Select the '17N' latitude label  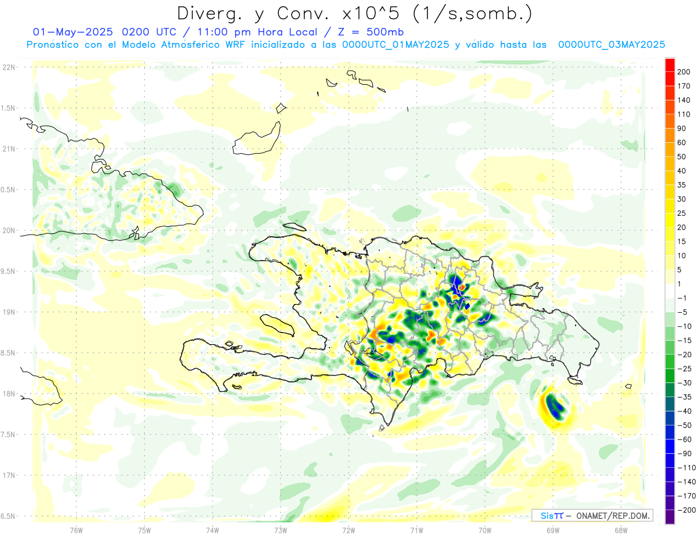(x=9, y=475)
